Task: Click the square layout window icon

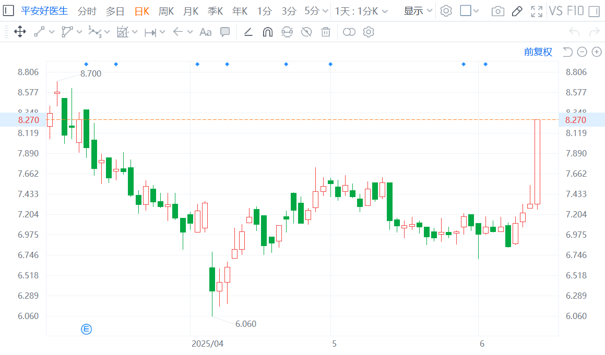Action: point(466,10)
